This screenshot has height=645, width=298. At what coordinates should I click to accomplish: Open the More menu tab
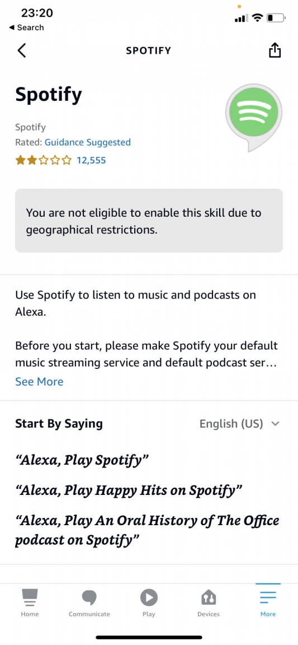click(x=268, y=602)
